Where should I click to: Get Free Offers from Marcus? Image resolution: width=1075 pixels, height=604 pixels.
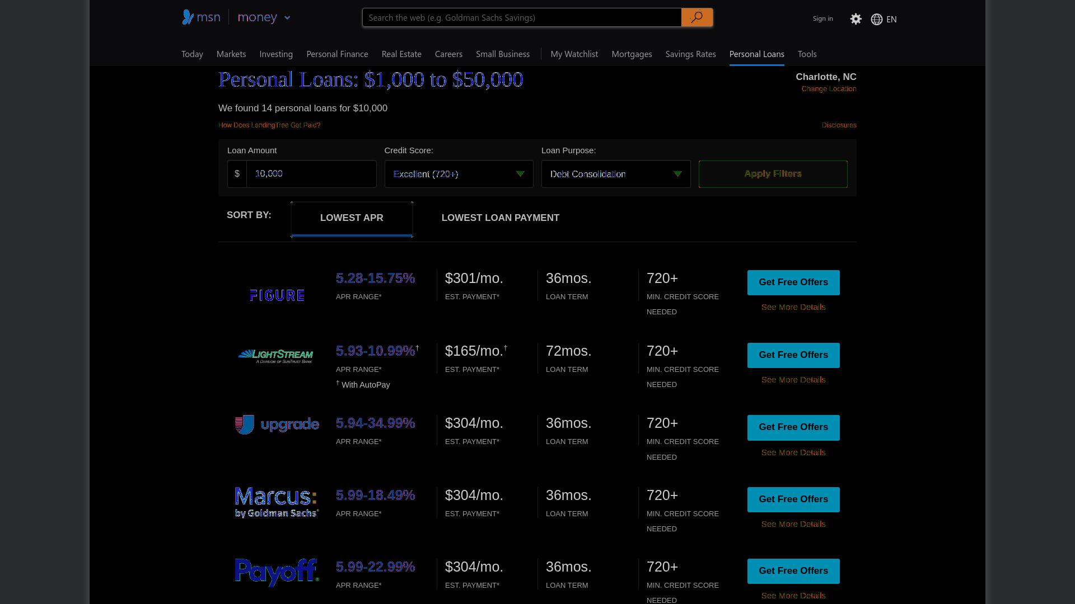(x=793, y=499)
